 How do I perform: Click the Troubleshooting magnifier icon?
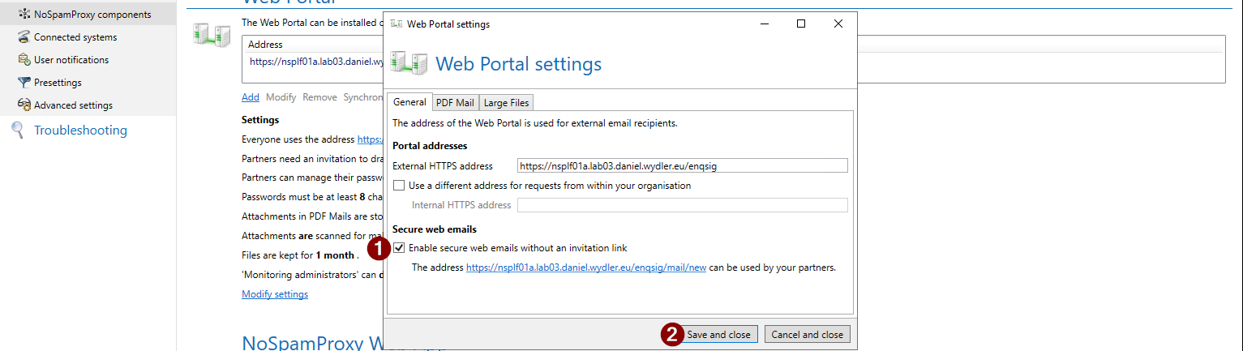click(x=18, y=131)
